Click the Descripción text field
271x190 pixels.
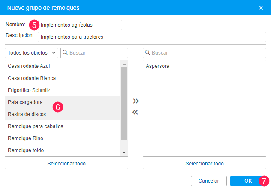pyautogui.click(x=152, y=37)
